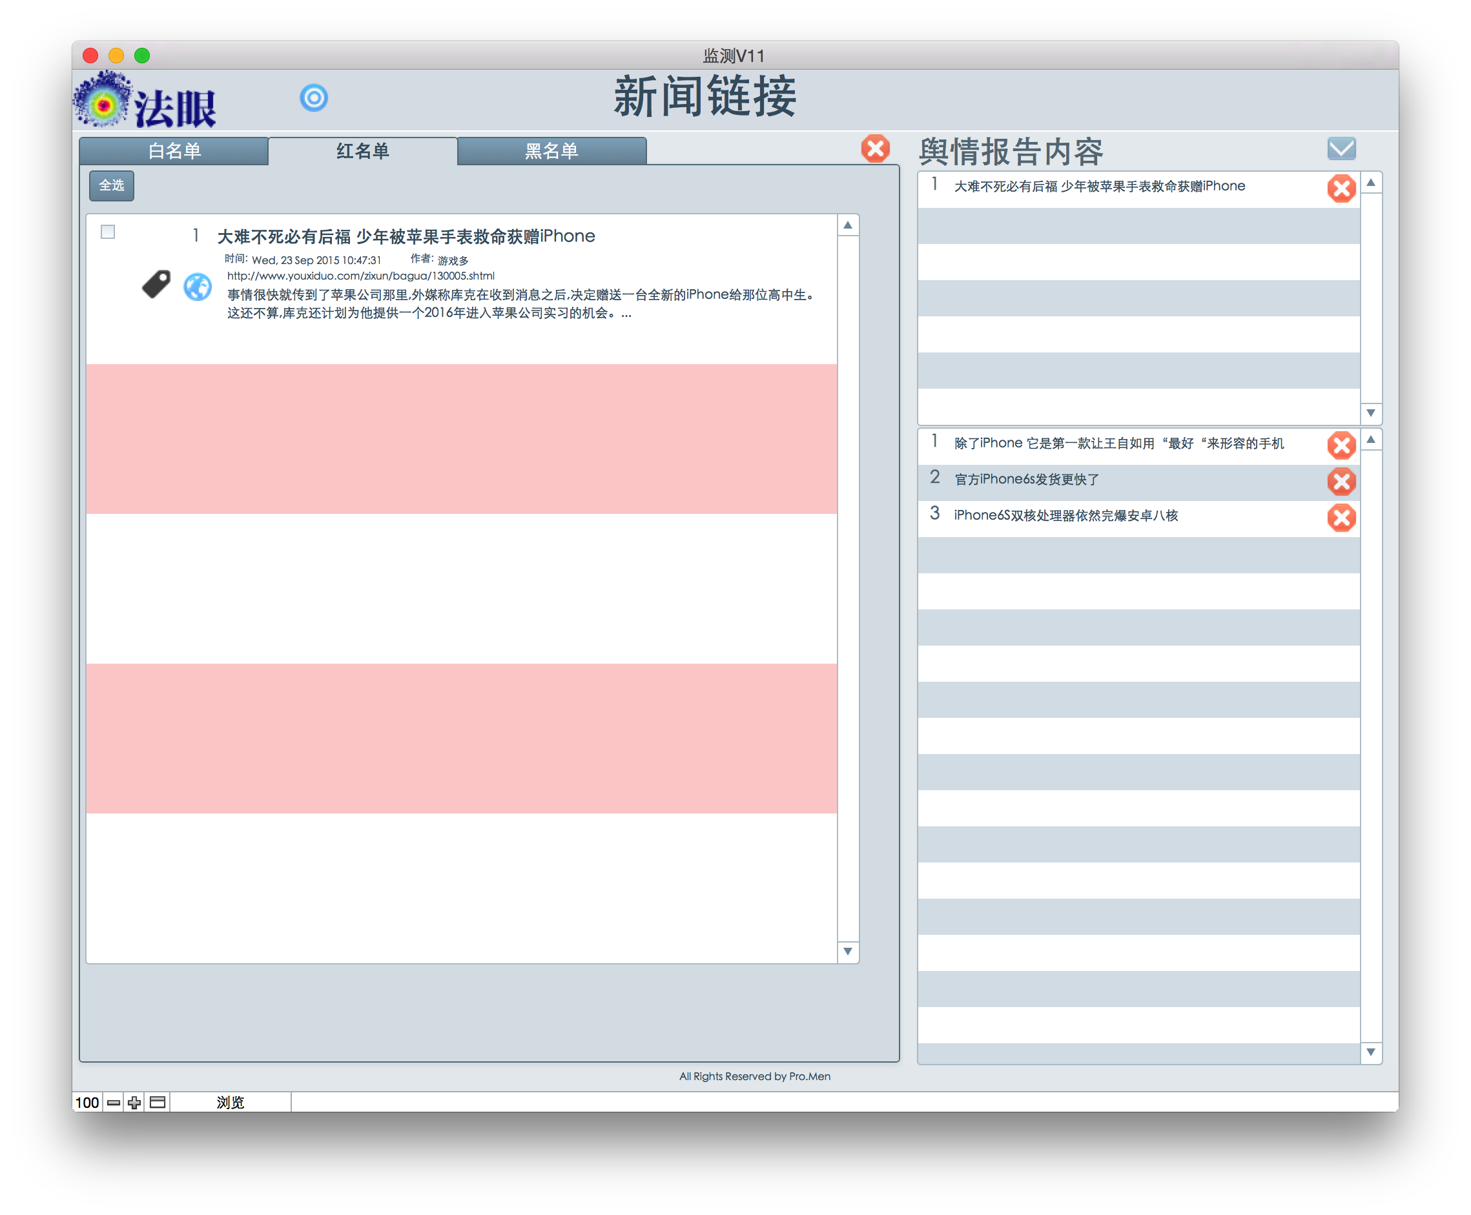1471x1215 pixels.
Task: Click the 法眼 logo icon
Action: pos(145,100)
